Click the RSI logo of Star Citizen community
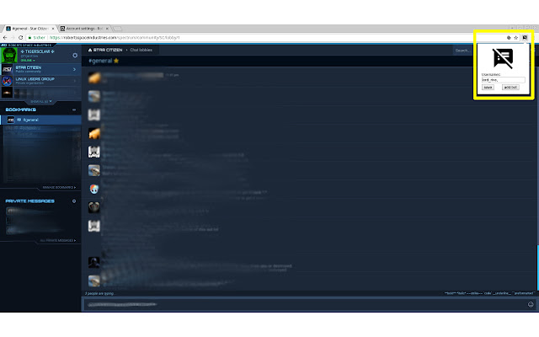539x337 pixels. point(7,69)
